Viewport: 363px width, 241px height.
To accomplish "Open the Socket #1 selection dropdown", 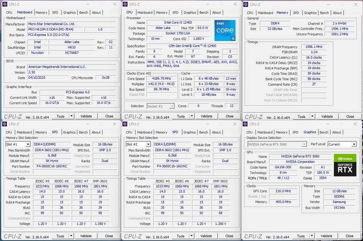I will [x=160, y=106].
